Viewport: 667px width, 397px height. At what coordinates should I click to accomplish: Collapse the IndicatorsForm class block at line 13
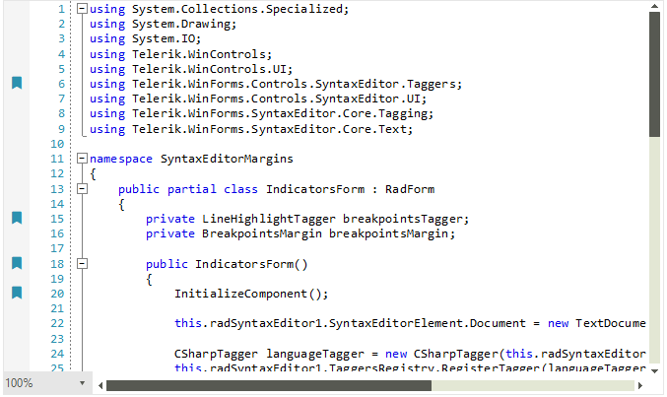coord(82,189)
